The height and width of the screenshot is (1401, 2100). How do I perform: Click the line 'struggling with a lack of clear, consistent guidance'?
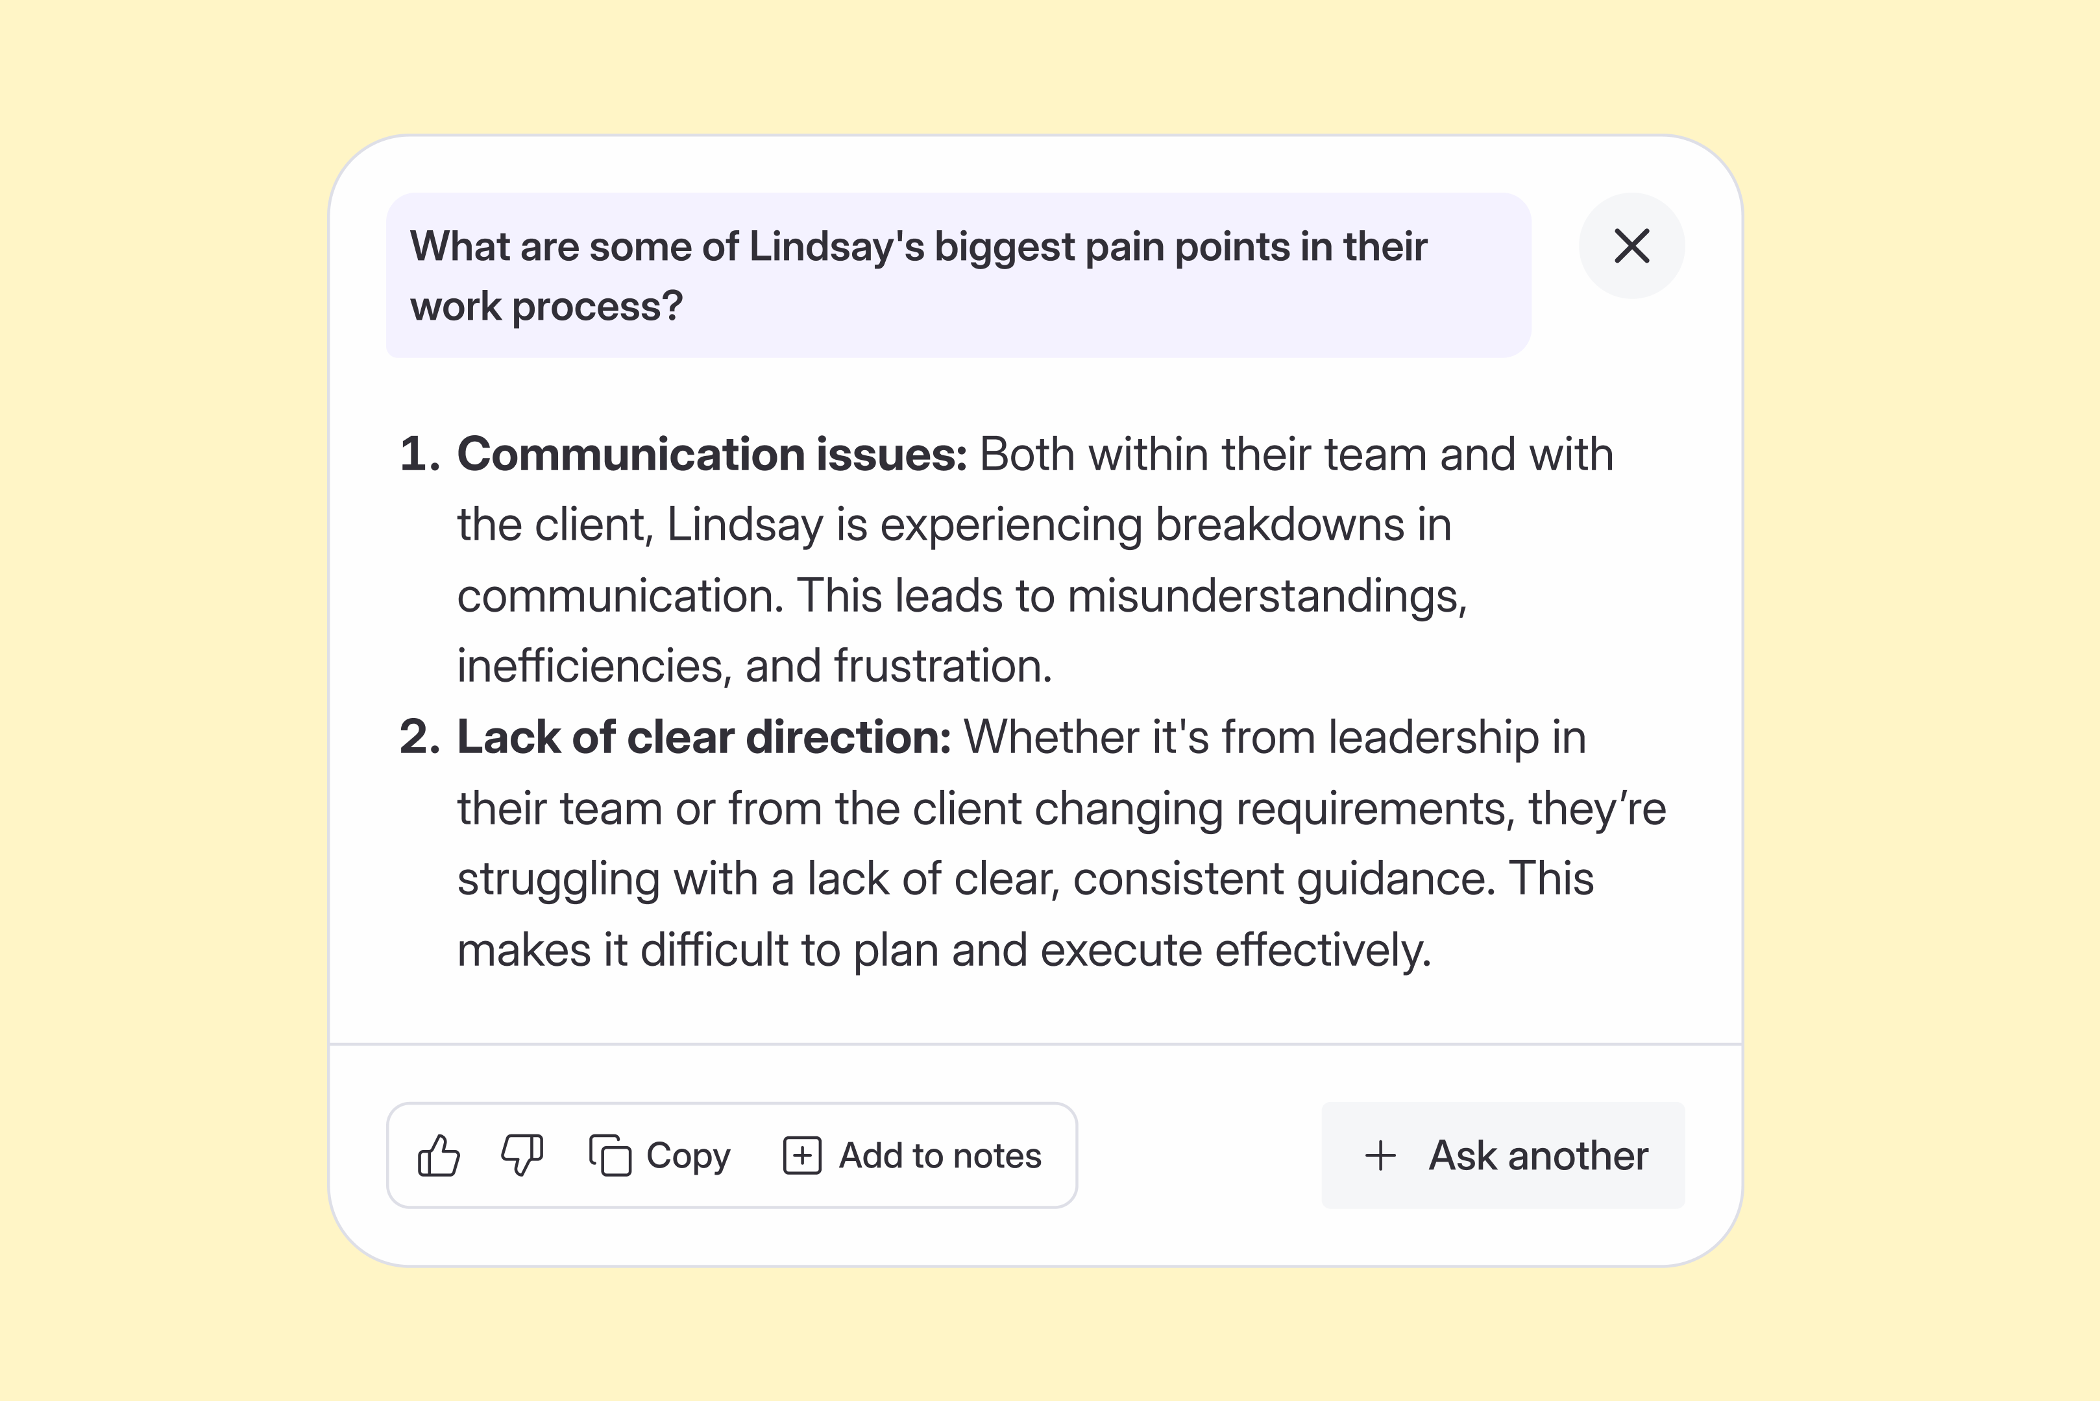coord(976,880)
